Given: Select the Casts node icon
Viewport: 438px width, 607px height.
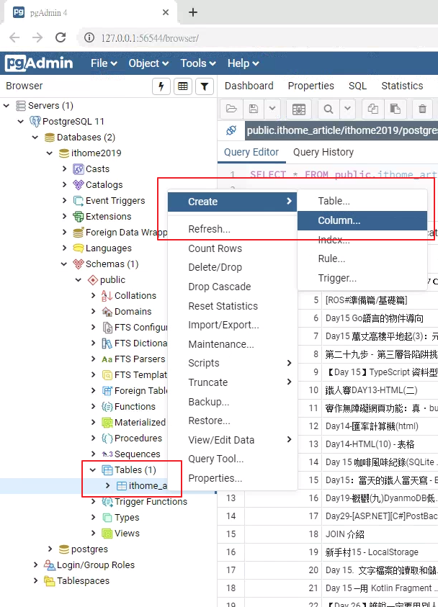Looking at the screenshot, I should tap(79, 169).
